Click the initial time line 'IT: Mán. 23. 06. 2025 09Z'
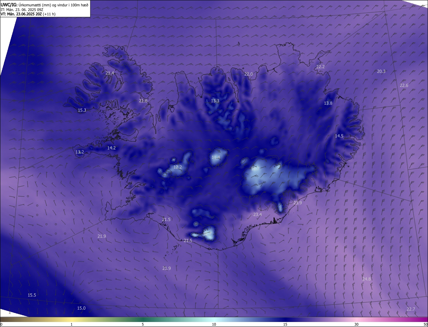Viewport: 428px width, 327px height. [x=22, y=10]
